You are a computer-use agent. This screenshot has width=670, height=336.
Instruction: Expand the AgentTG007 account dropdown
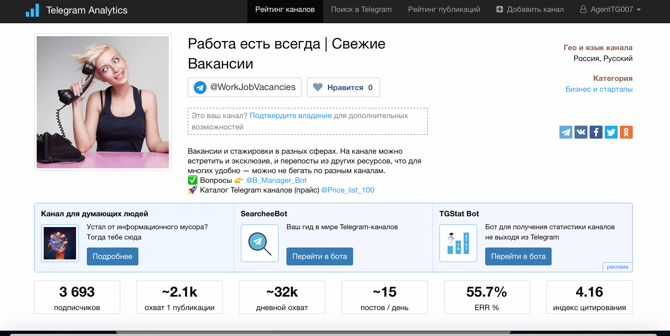click(x=610, y=9)
